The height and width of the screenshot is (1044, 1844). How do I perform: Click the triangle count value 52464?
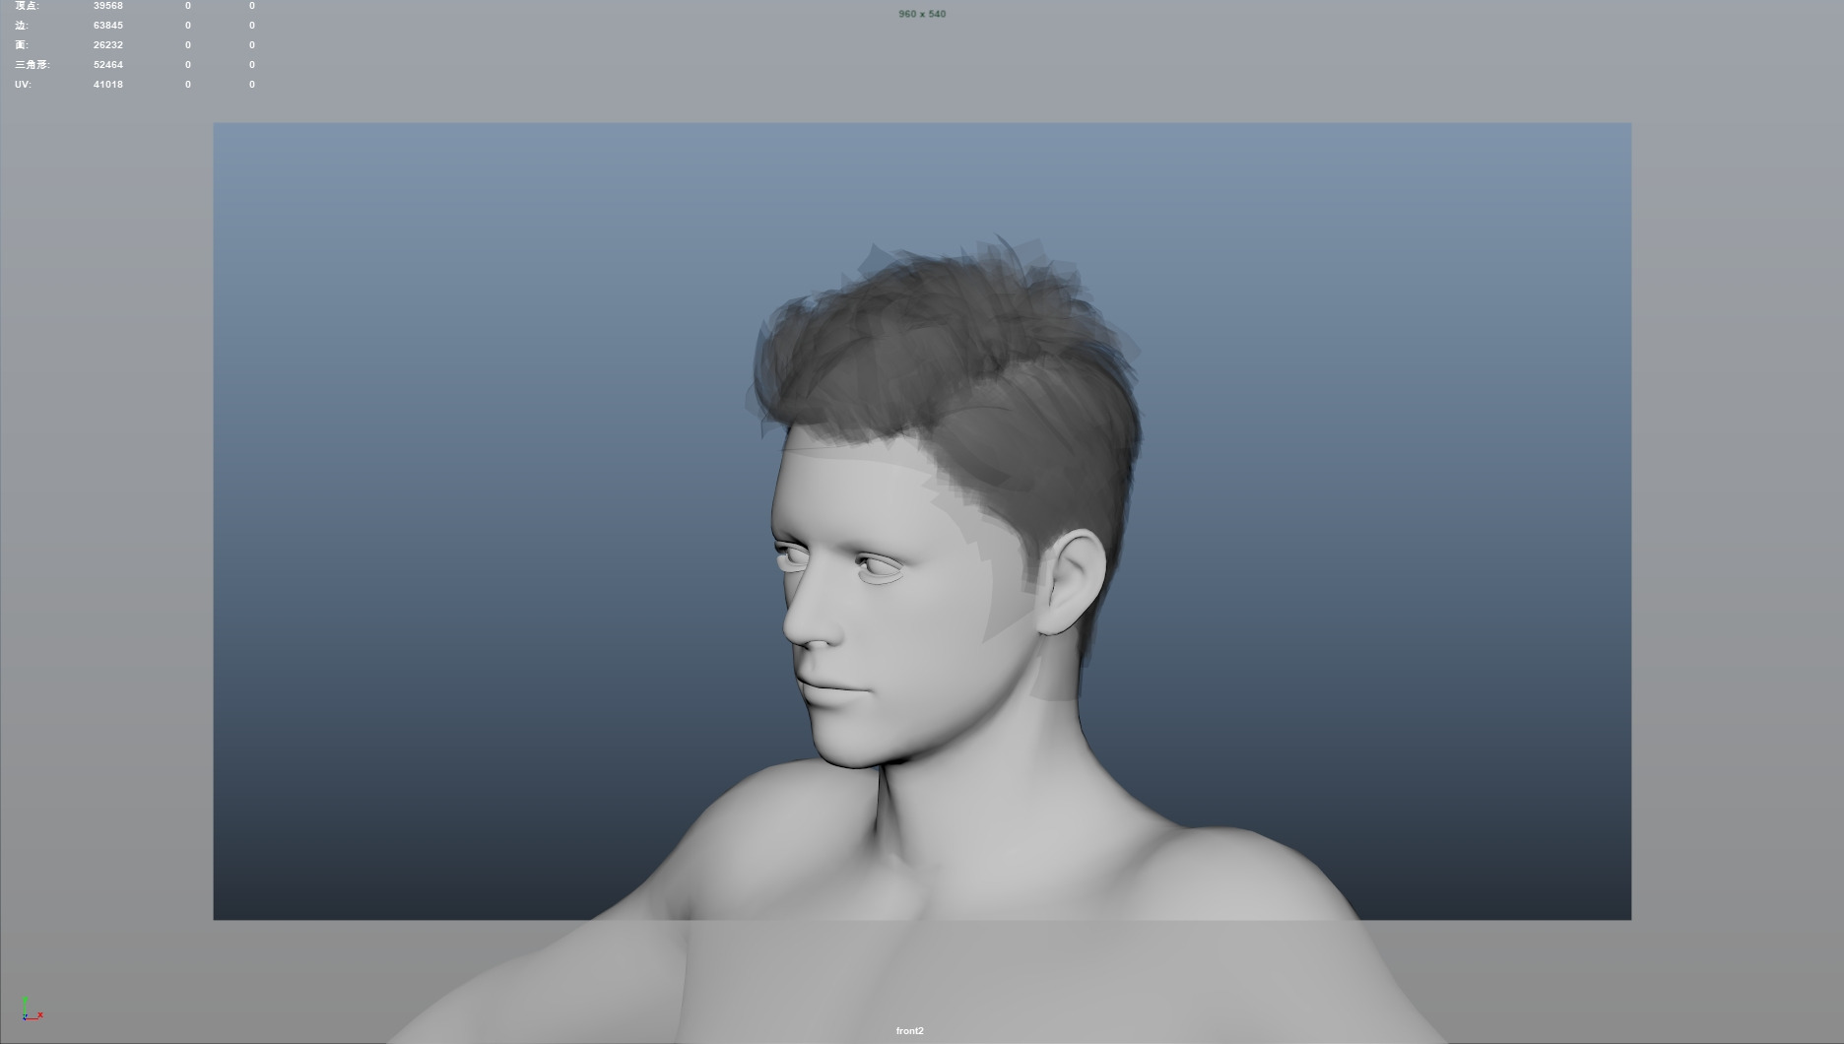pyautogui.click(x=108, y=65)
